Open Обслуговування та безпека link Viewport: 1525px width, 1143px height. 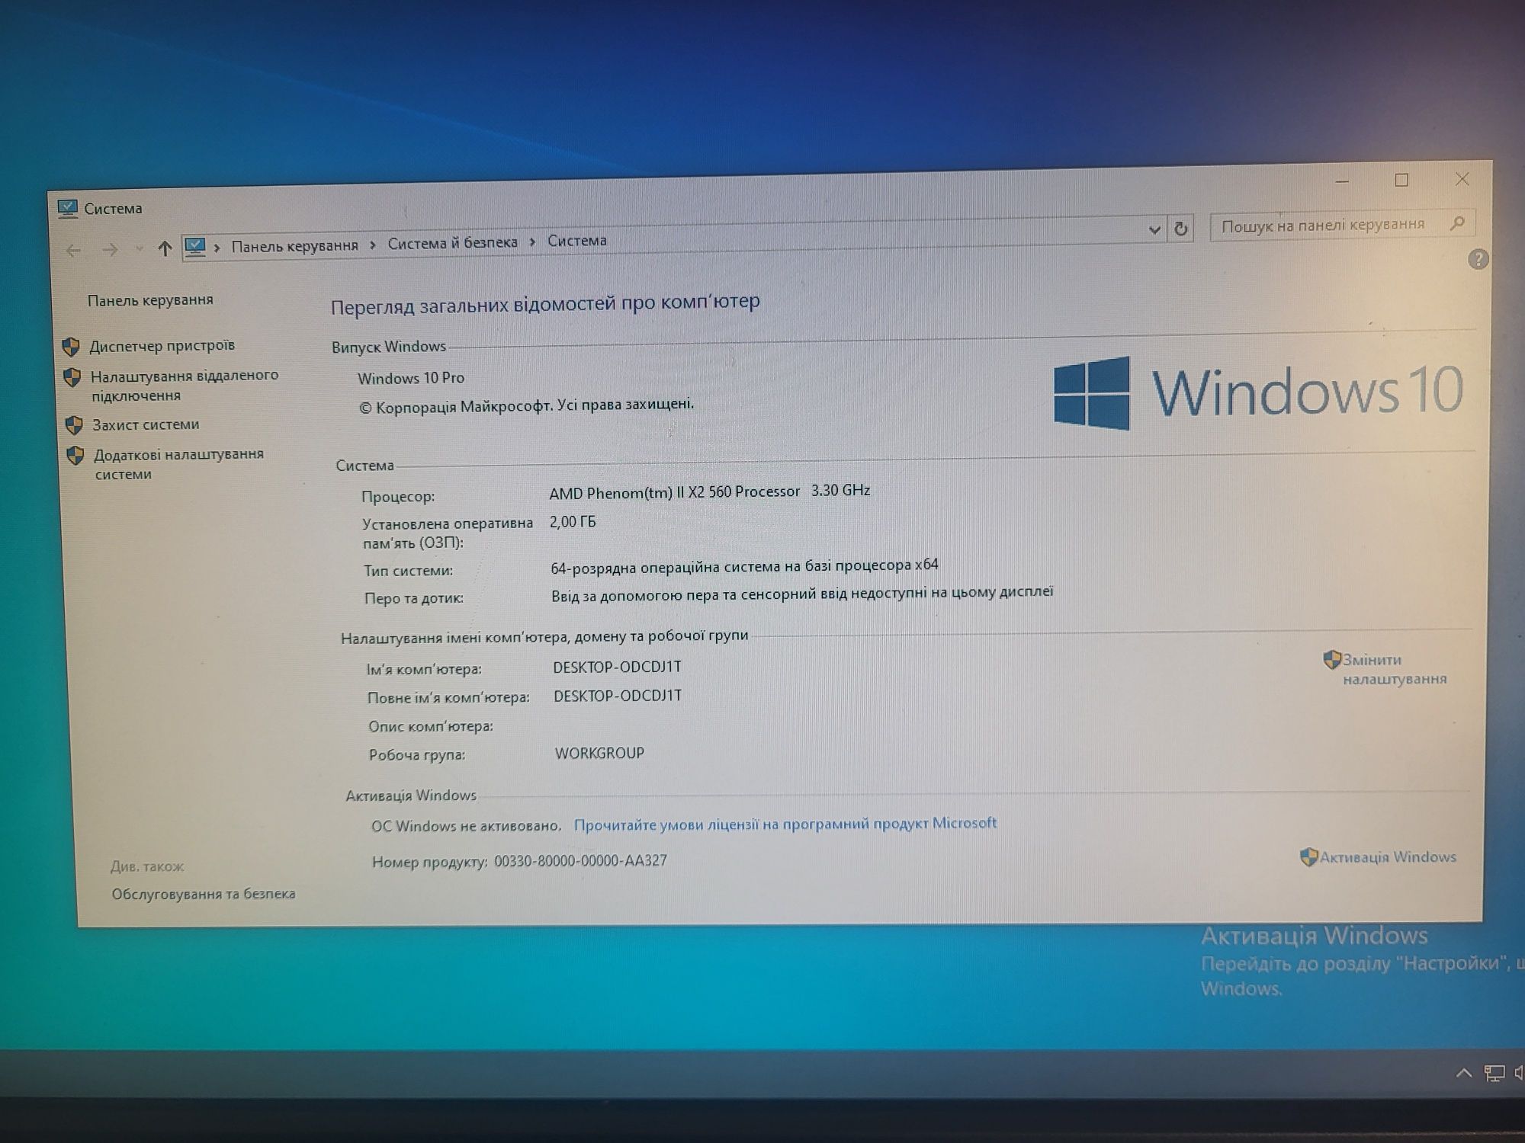[203, 894]
